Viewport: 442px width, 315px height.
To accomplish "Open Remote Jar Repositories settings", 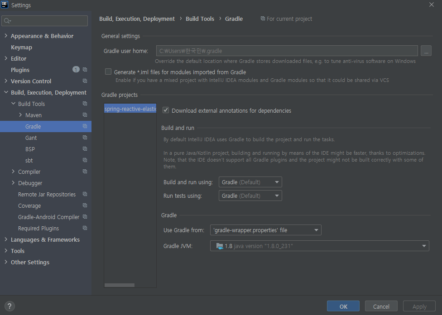I will point(47,195).
